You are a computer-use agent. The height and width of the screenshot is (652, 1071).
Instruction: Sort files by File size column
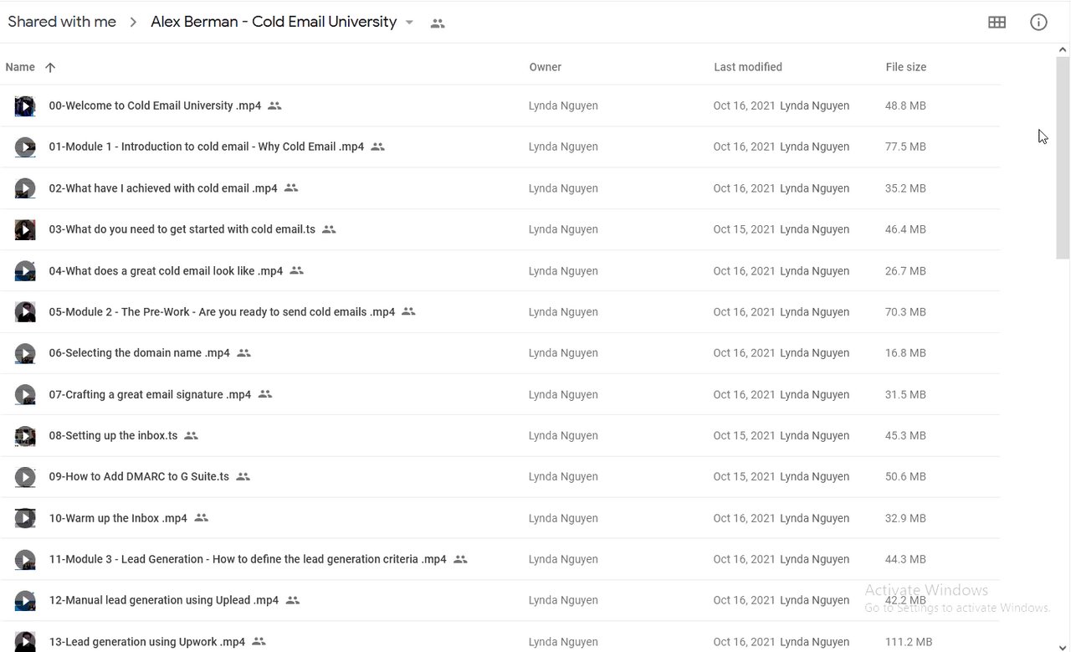(x=905, y=67)
